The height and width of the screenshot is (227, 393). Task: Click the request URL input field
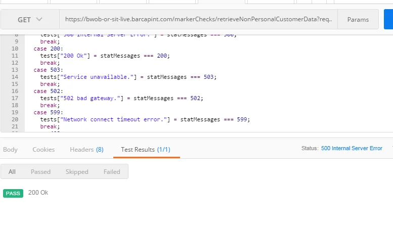click(198, 20)
